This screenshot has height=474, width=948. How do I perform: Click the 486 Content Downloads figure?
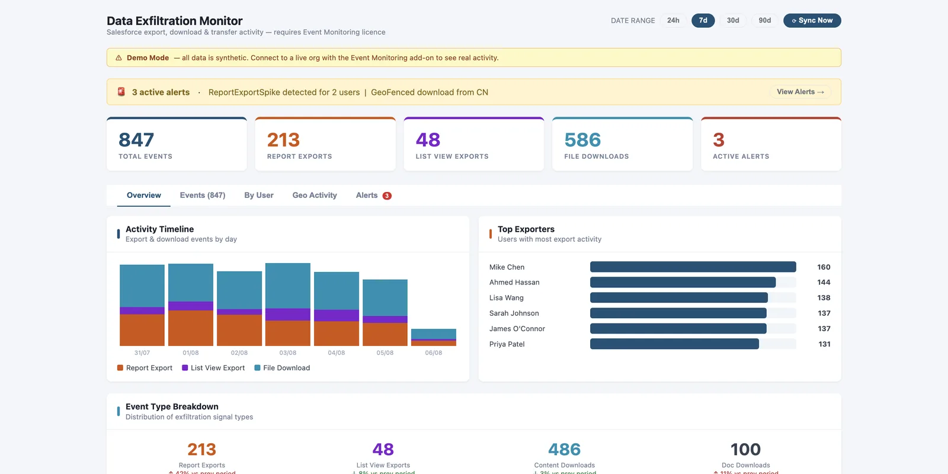pos(564,450)
